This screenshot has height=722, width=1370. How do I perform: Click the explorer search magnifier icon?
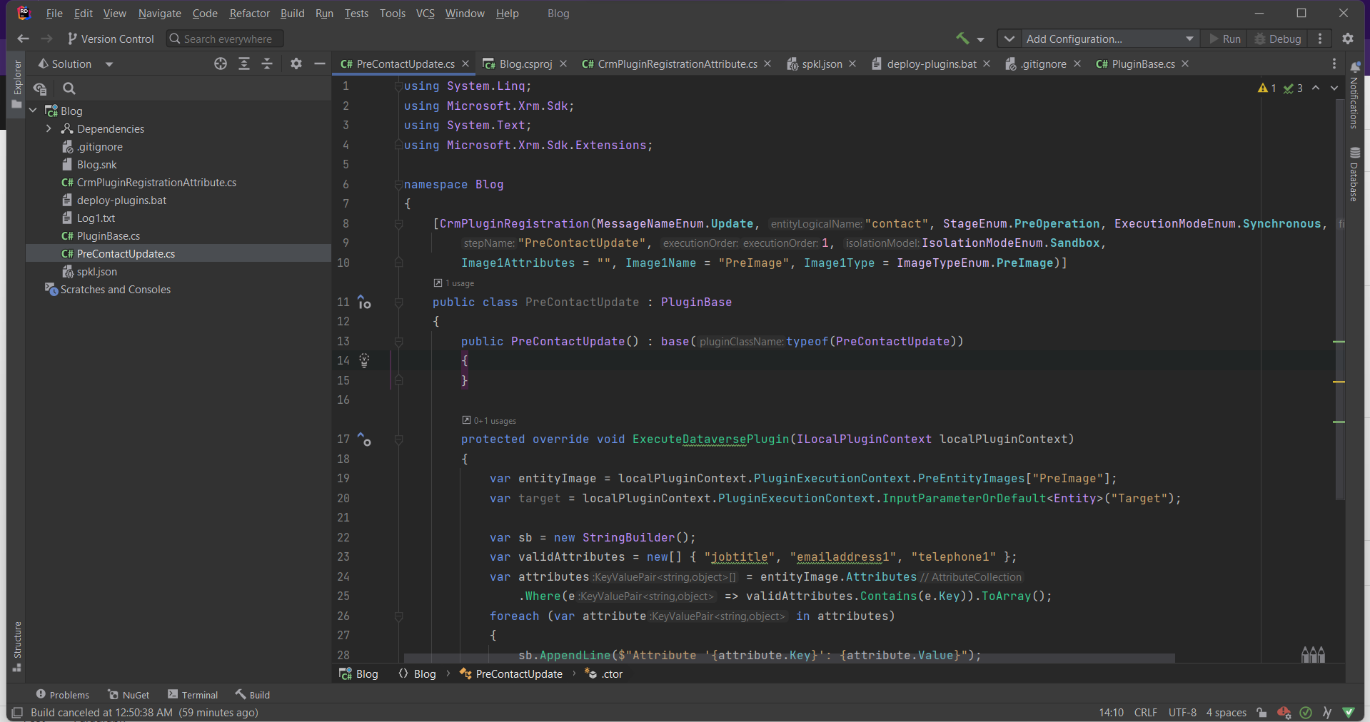(x=69, y=88)
